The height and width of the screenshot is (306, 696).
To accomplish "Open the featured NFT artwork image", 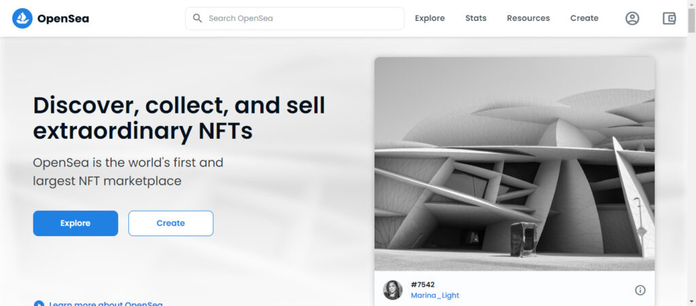I will point(515,163).
